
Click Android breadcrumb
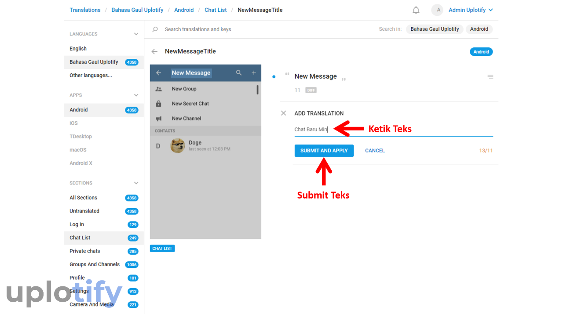184,10
